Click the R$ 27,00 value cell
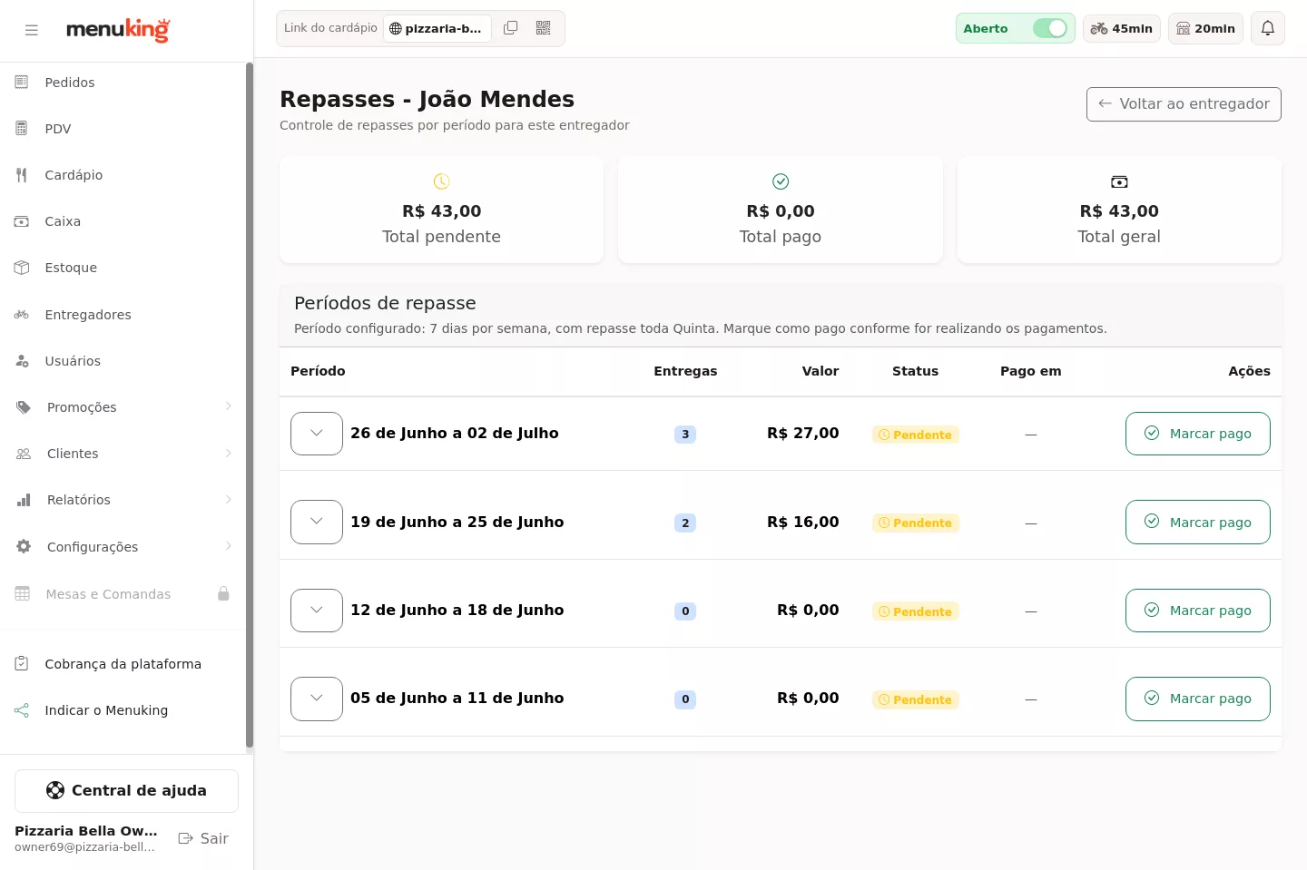1307x870 pixels. pos(802,434)
